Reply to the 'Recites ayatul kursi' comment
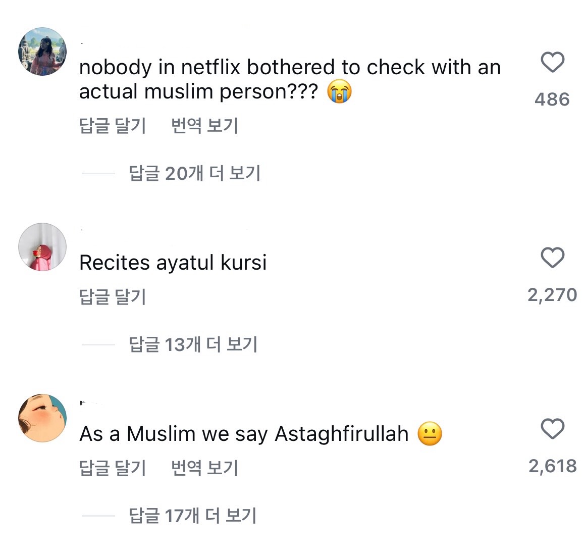This screenshot has width=583, height=553. click(x=113, y=296)
